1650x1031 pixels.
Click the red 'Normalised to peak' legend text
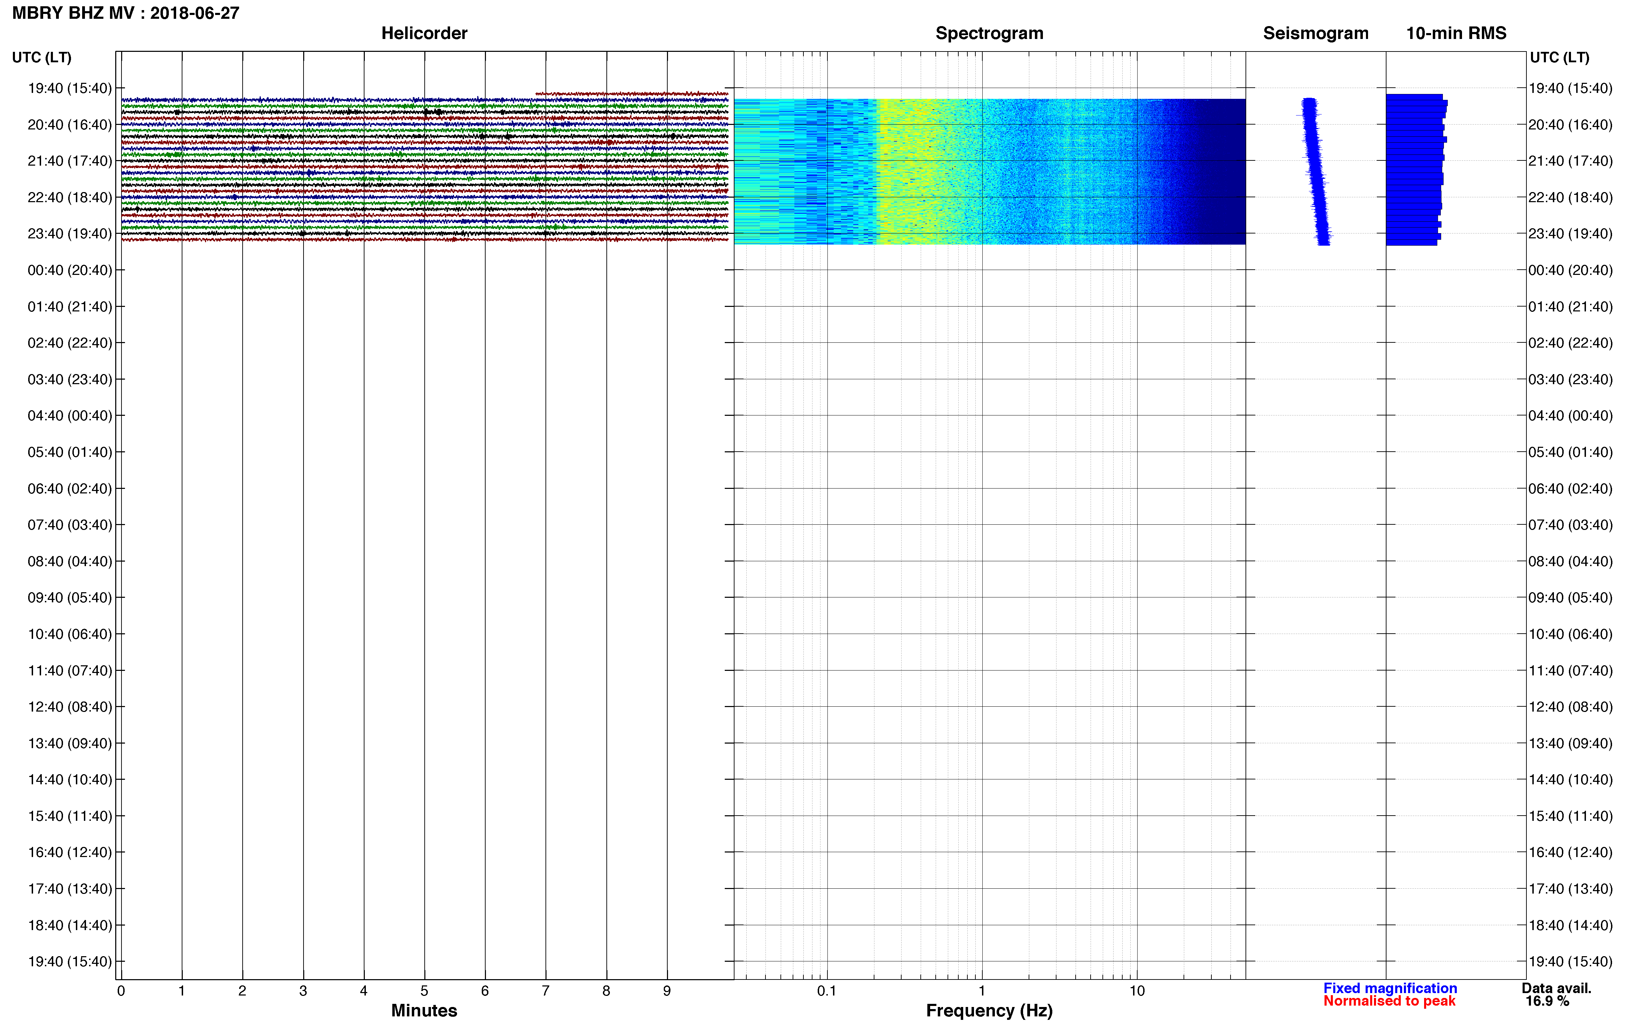[x=1389, y=1001]
